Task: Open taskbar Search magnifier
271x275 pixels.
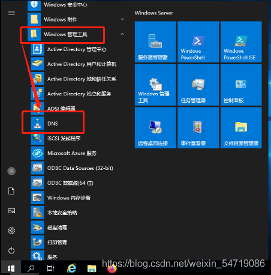Action: tap(31, 268)
